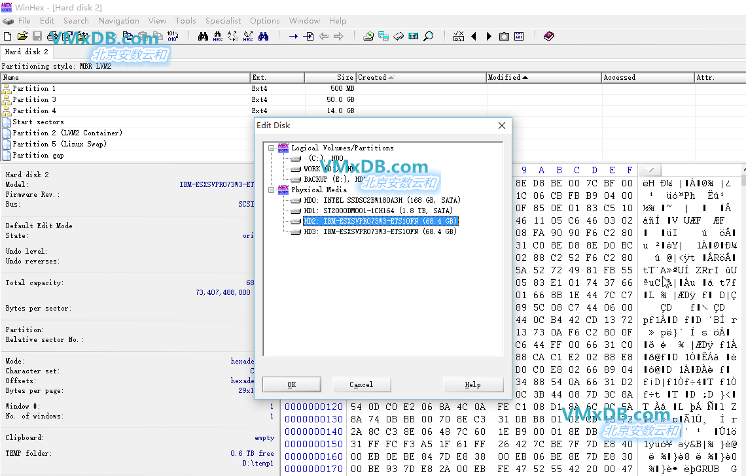Viewport: 746px width, 476px height.
Task: Click the Go To Sector icon
Action: coord(309,36)
